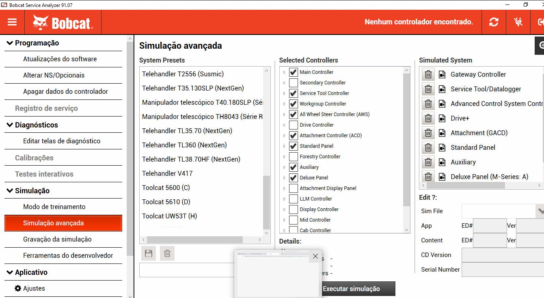Check Secondary Controller checkbox
Screen dimensions: 544x298
(x=294, y=83)
